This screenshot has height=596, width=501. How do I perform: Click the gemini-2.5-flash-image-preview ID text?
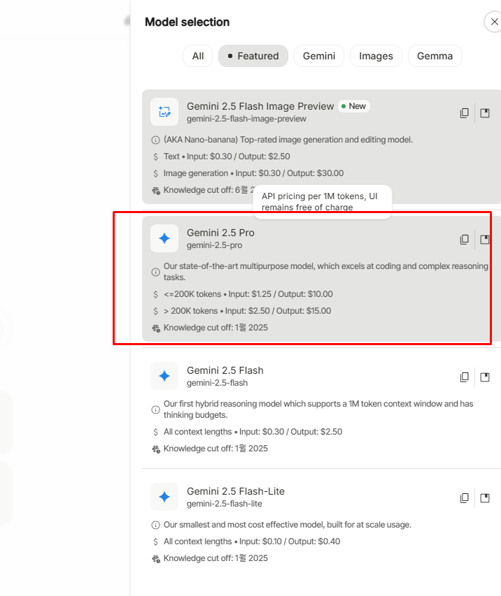pos(246,119)
